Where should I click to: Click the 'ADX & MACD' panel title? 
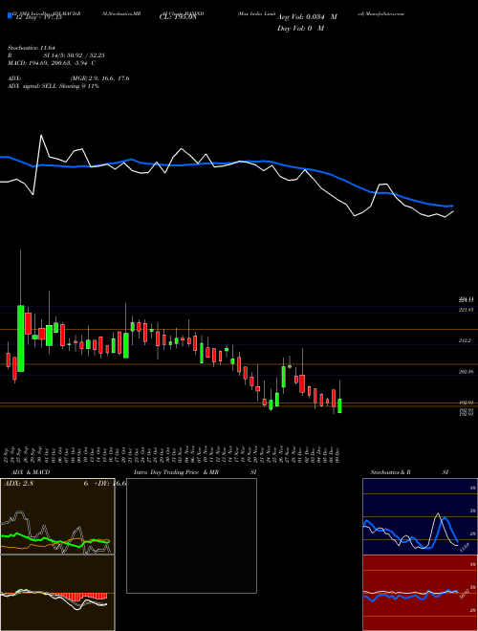point(31,472)
